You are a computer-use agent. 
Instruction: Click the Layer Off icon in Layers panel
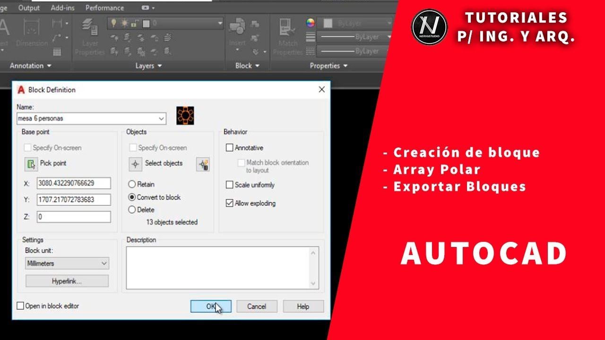(x=114, y=37)
